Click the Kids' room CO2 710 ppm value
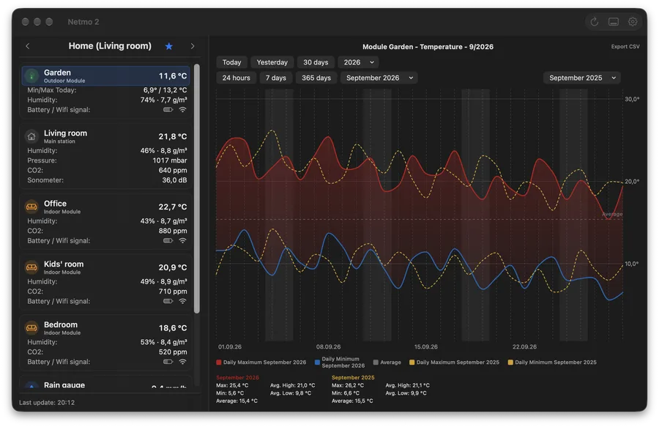The image size is (659, 427). 173,292
